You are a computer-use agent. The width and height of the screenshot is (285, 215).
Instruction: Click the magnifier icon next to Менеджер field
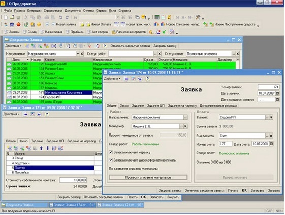point(185,126)
